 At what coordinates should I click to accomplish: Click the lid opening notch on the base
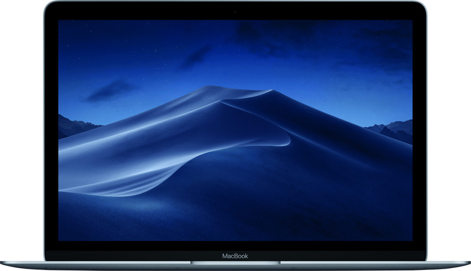point(235,263)
